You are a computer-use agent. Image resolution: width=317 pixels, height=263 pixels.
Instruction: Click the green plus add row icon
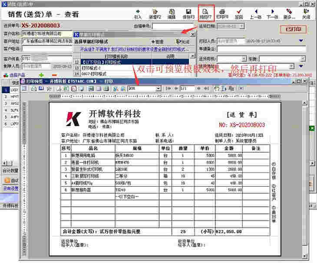[41, 75]
